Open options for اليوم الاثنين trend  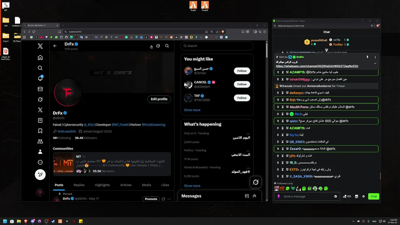[x=248, y=133]
